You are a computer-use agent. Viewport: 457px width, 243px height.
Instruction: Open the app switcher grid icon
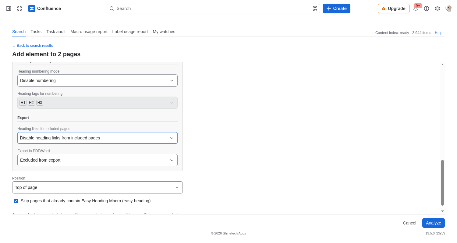pyautogui.click(x=19, y=9)
